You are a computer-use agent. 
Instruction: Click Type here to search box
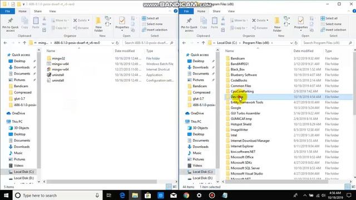coord(57,195)
